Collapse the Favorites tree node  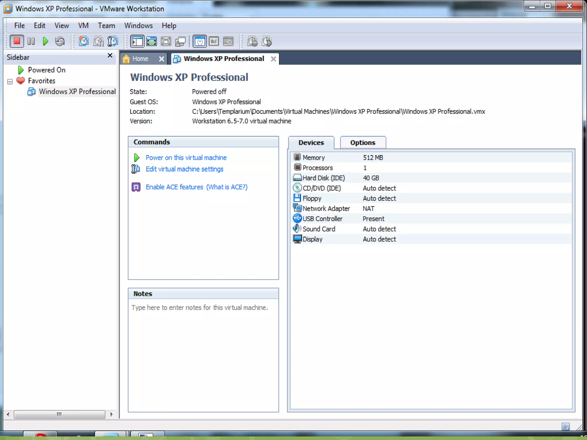(x=10, y=81)
